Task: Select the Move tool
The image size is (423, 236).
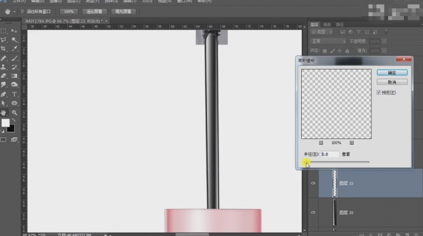Action: click(x=14, y=31)
